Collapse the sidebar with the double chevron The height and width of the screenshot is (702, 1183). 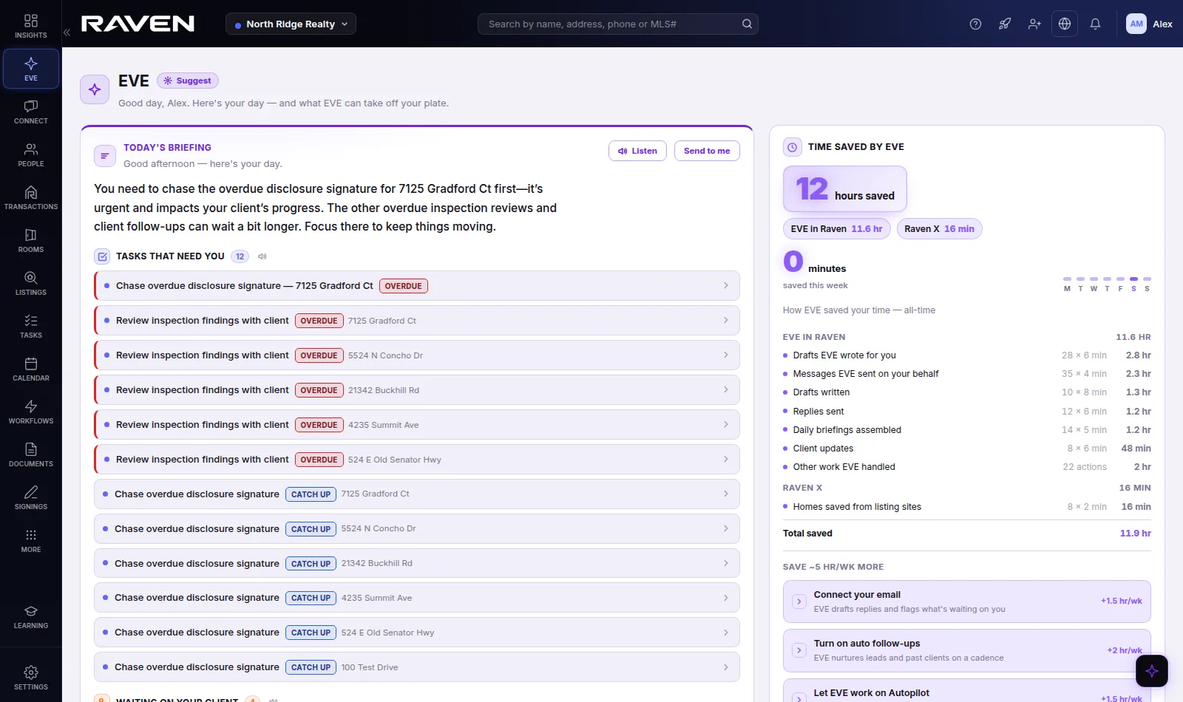pyautogui.click(x=67, y=33)
